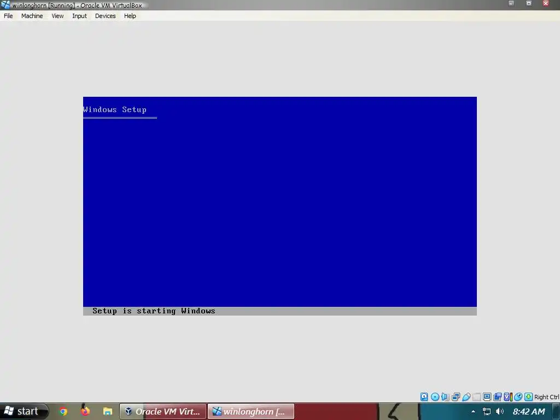
Task: Minimize the VirtualBox VM window
Action: (x=511, y=4)
